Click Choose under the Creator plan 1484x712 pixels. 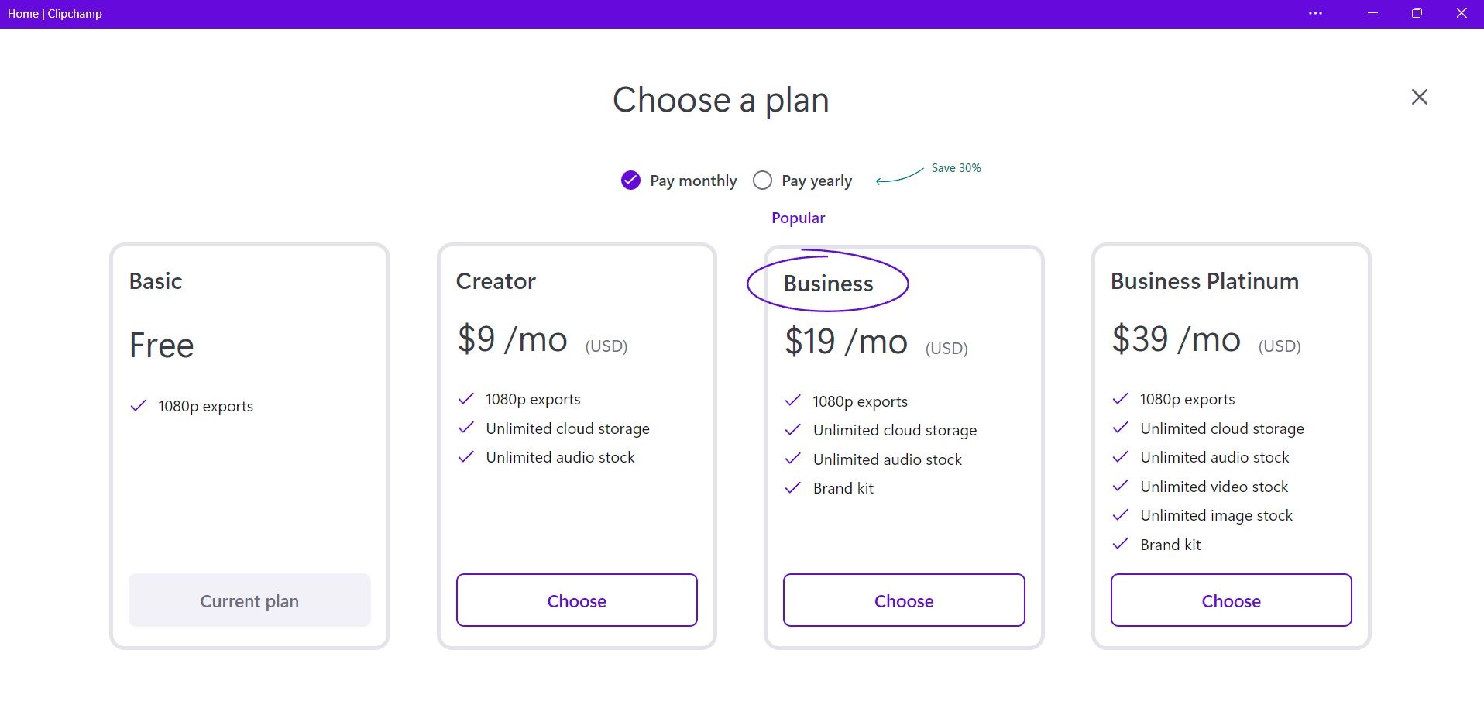[x=576, y=600]
